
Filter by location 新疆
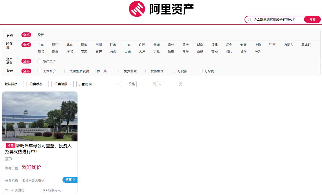[x=171, y=51]
